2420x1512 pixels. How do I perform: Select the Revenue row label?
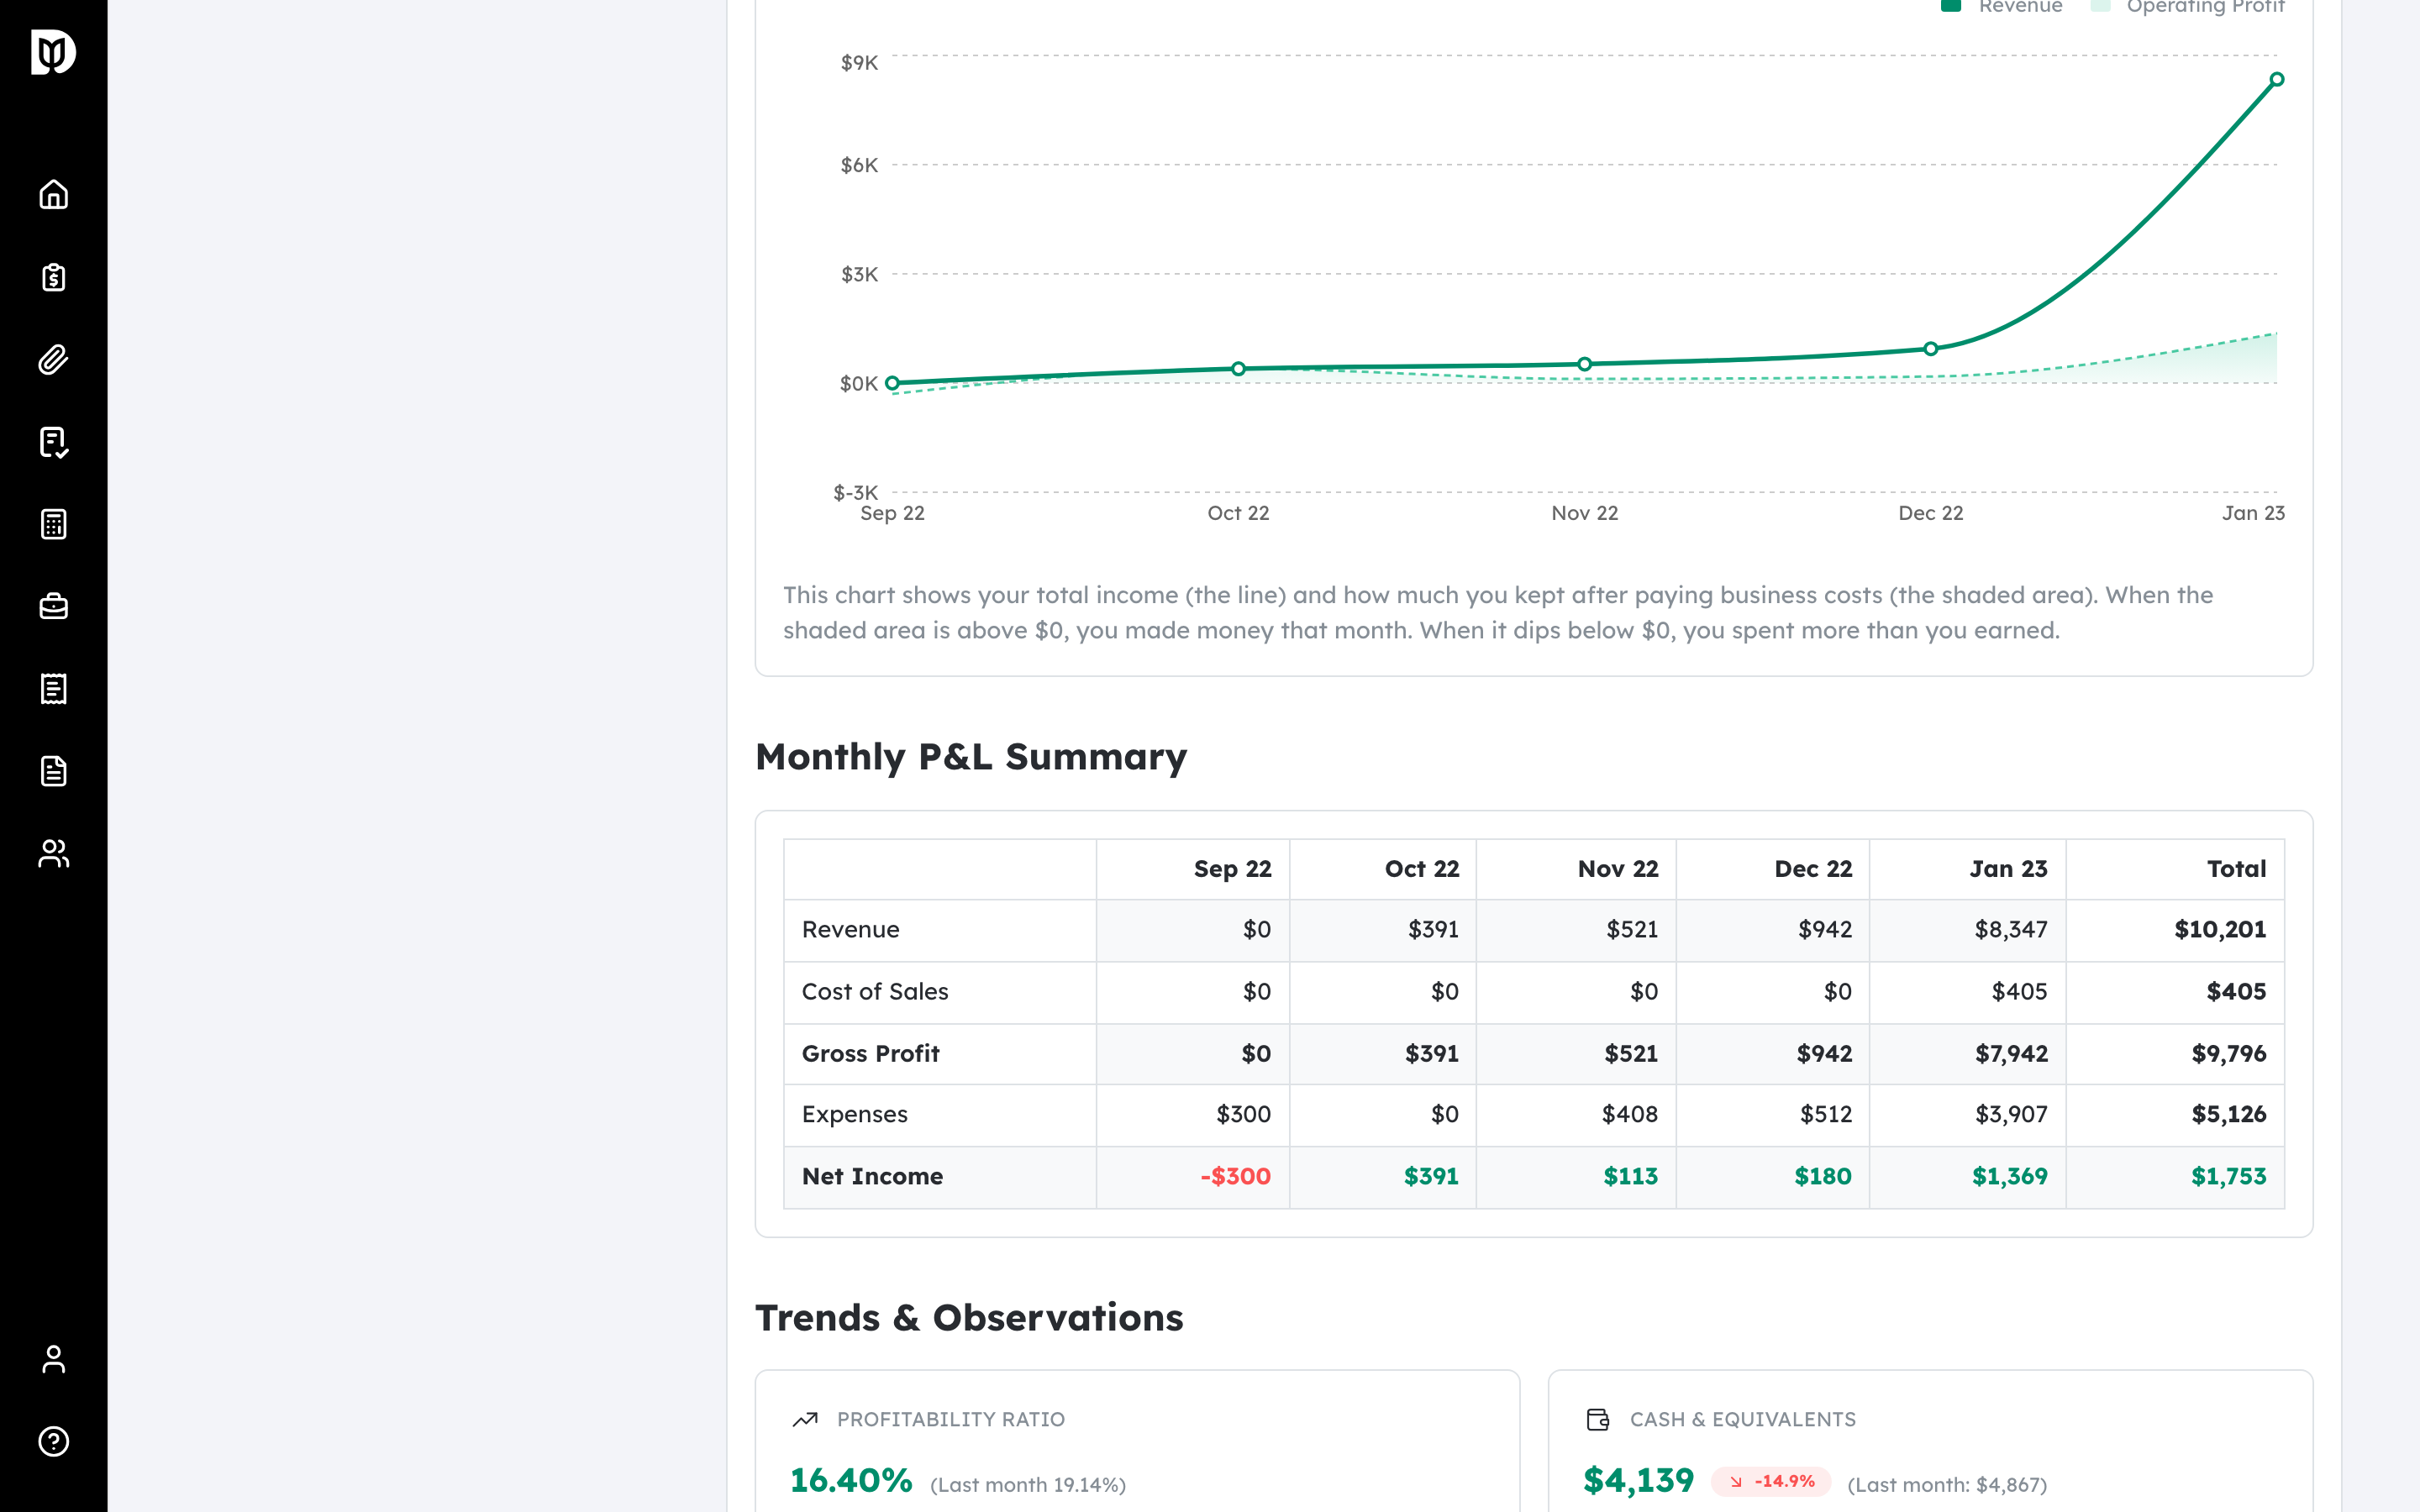tap(850, 930)
